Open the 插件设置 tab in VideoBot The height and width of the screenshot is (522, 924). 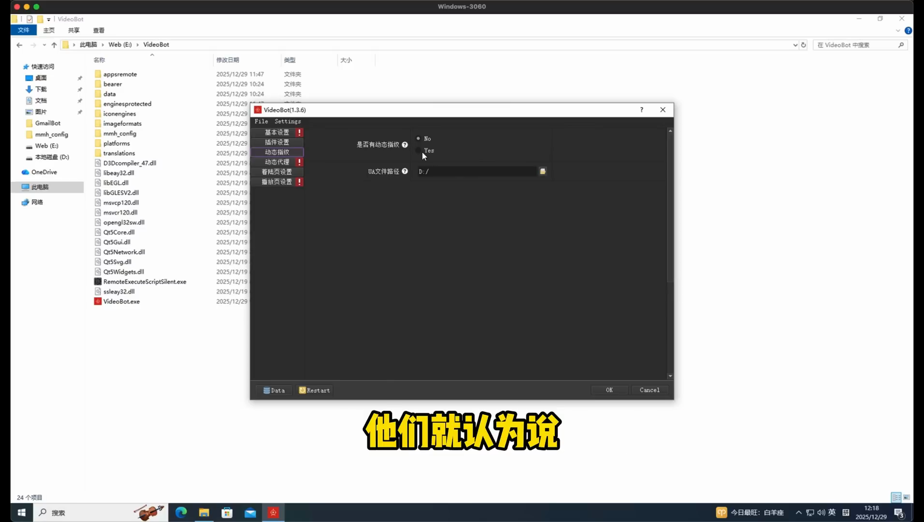tap(277, 142)
